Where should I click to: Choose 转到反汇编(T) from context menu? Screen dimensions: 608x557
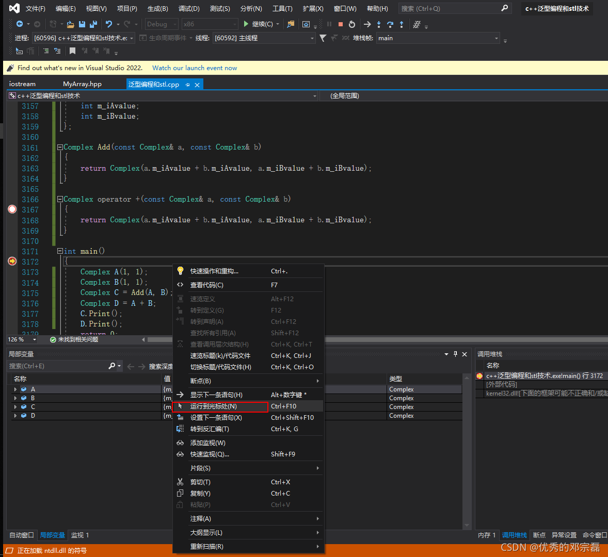[248, 429]
